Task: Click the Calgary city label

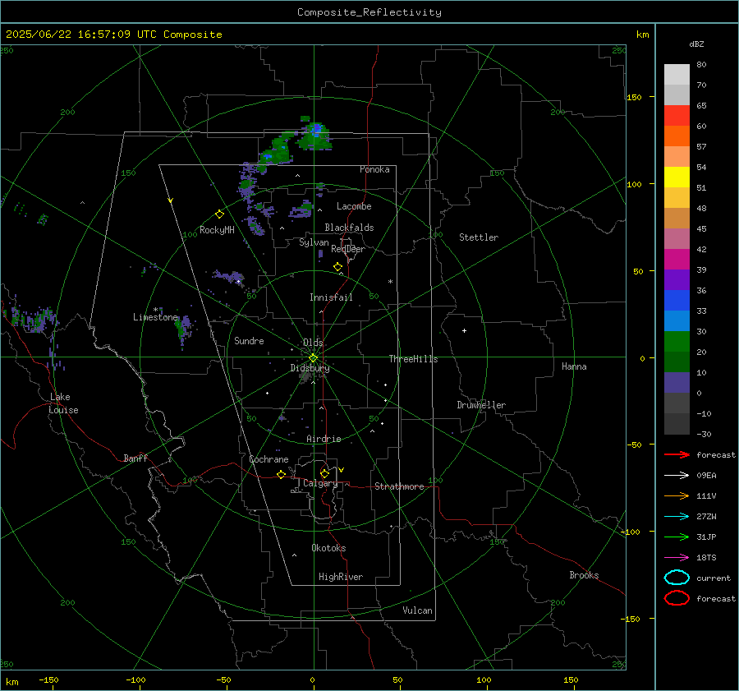Action: 320,483
